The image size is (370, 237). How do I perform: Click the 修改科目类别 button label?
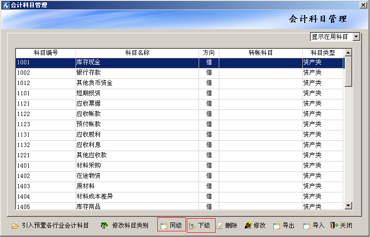(x=130, y=226)
